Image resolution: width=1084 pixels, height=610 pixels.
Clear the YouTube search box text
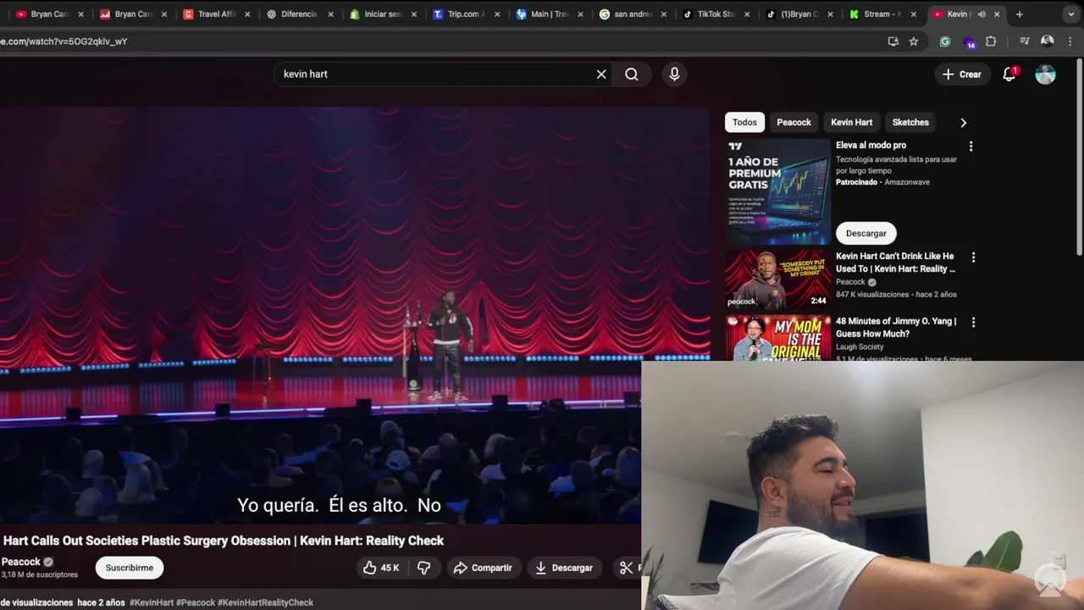point(601,75)
